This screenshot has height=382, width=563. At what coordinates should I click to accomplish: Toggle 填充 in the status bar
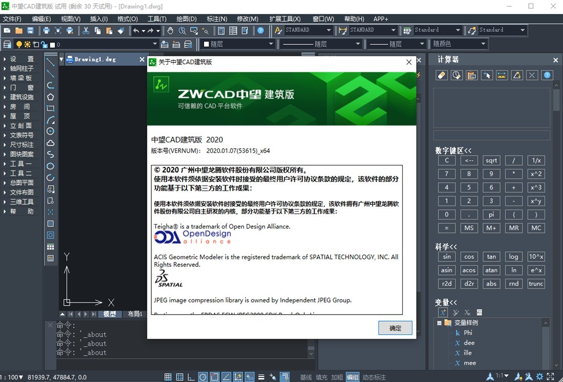[x=321, y=377]
